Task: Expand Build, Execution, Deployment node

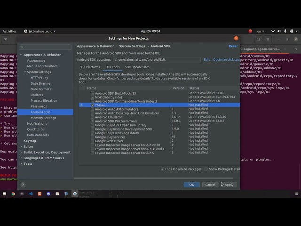Action: point(21,152)
